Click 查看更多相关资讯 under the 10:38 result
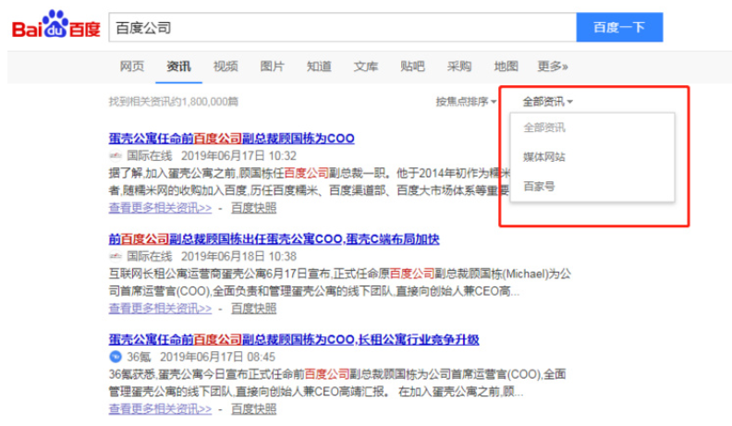Image resolution: width=732 pixels, height=426 pixels. click(160, 309)
